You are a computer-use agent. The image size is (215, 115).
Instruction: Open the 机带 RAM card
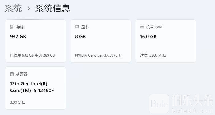pyautogui.click(x=166, y=41)
